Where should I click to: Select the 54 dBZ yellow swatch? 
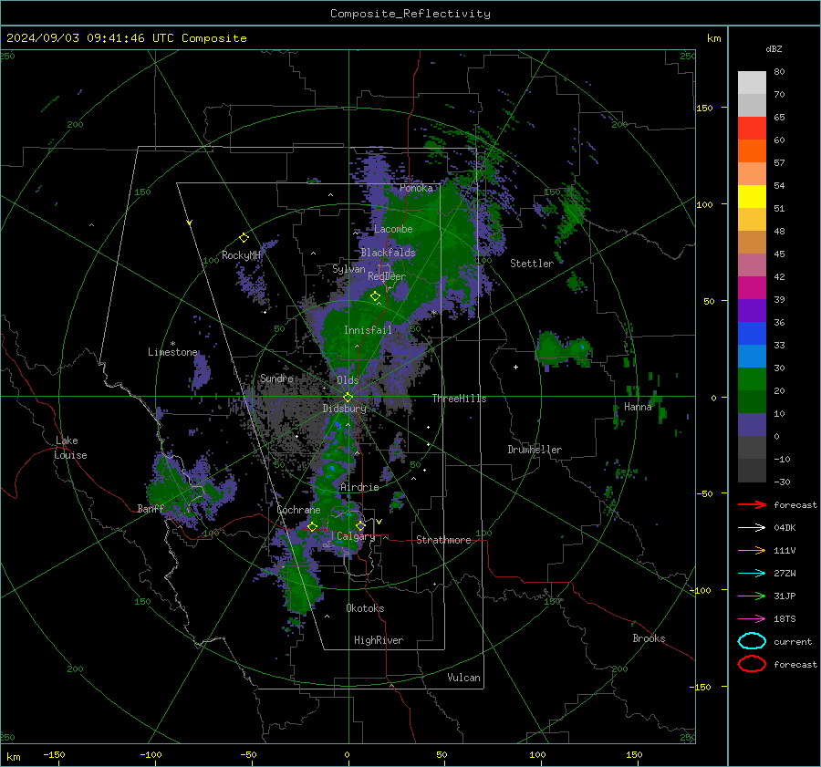[x=752, y=196]
